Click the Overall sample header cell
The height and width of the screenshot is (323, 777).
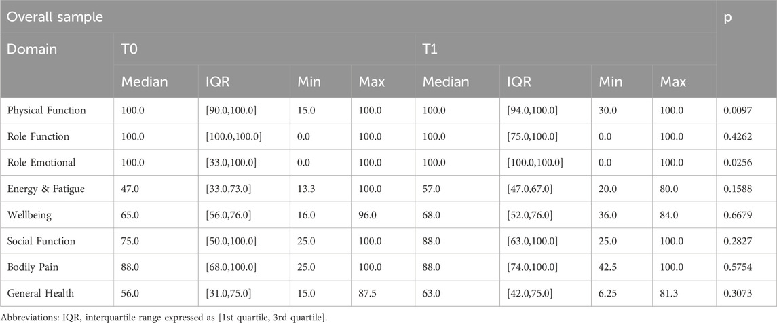[55, 17]
